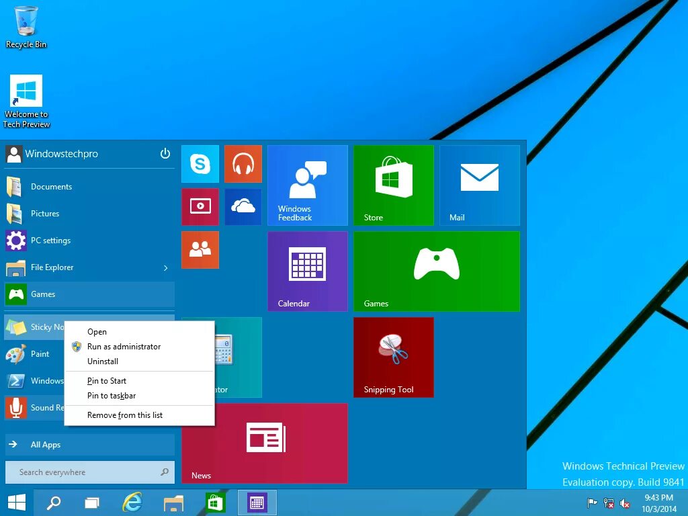Select Welcome to Tech Preview shortcut
Viewport: 688px width, 516px height.
[x=26, y=102]
